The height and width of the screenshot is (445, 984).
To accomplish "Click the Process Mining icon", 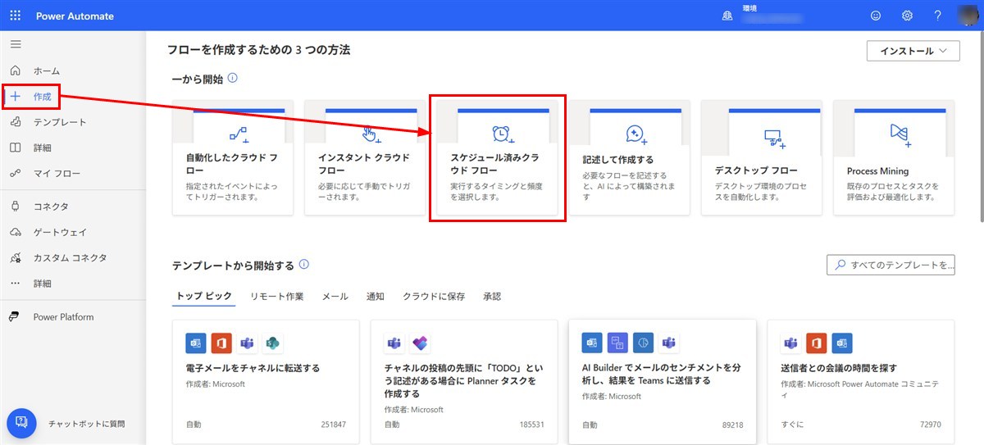I will point(900,134).
